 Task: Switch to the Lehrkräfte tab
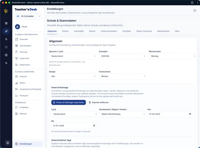click(x=79, y=31)
